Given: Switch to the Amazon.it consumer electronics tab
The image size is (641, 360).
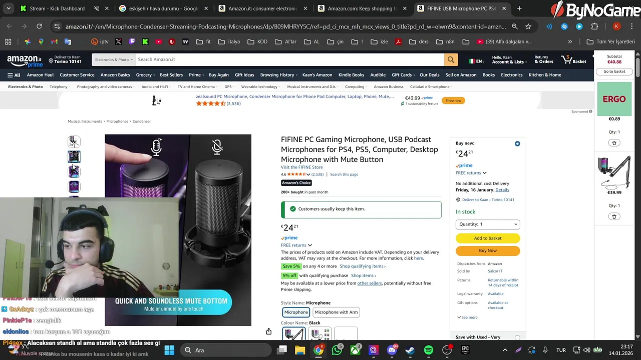Looking at the screenshot, I should click(x=263, y=8).
